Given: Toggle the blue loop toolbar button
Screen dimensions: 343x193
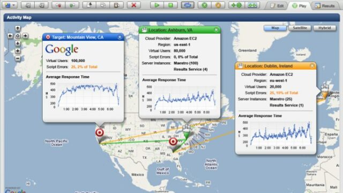Looking at the screenshot, I should (188, 5).
